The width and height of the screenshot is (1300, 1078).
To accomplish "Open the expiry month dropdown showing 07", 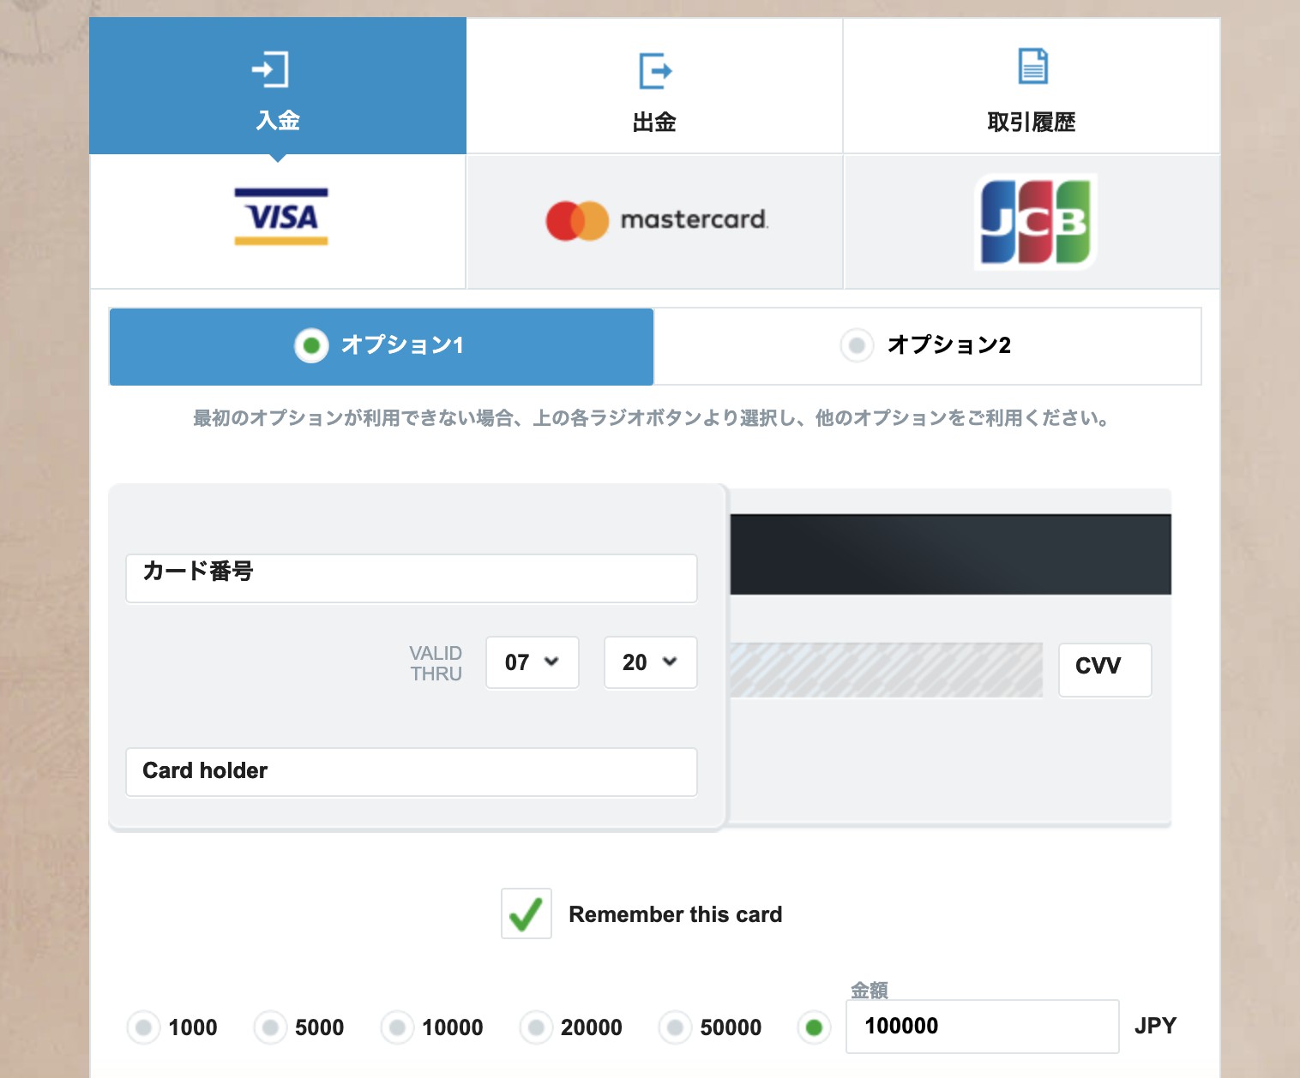I will pyautogui.click(x=532, y=662).
